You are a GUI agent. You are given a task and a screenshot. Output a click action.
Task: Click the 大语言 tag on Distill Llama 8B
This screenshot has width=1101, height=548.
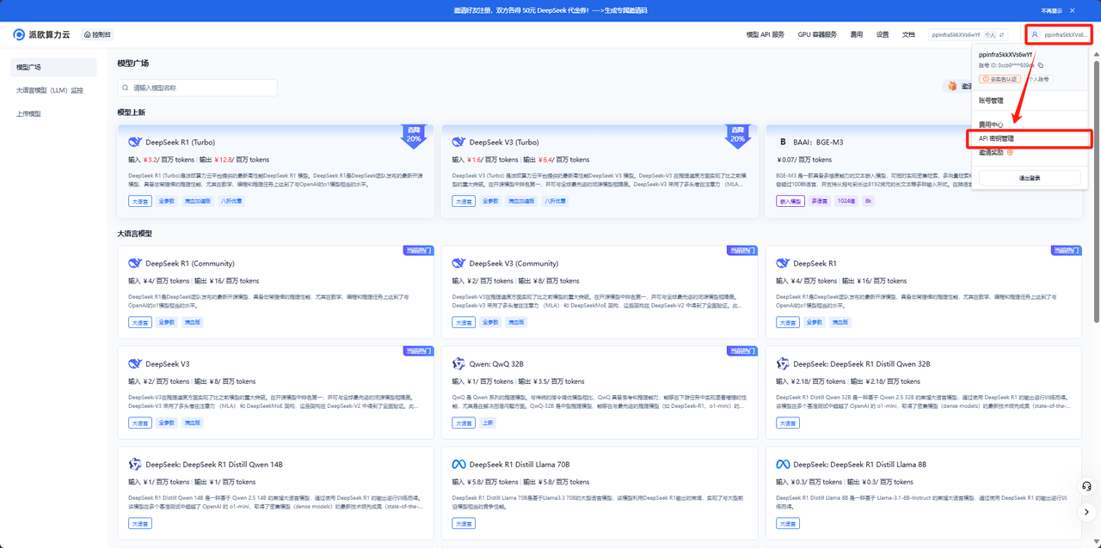click(x=787, y=523)
